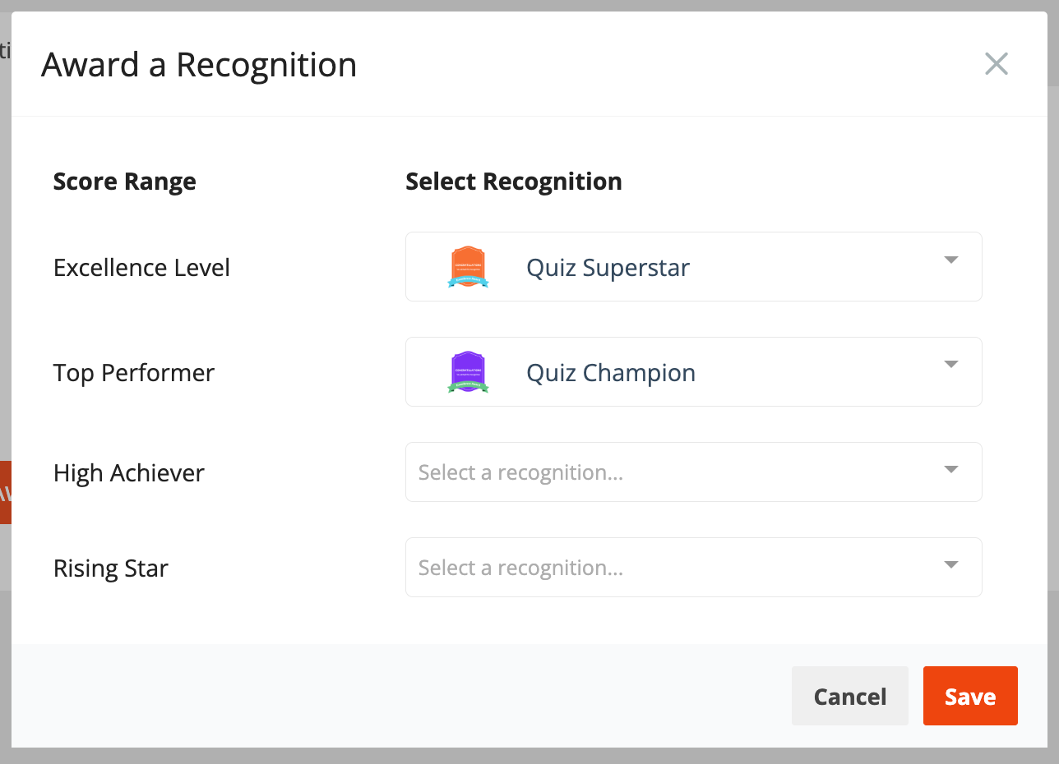The image size is (1059, 764).
Task: Click the selected Quiz Superstar text
Action: tap(608, 268)
